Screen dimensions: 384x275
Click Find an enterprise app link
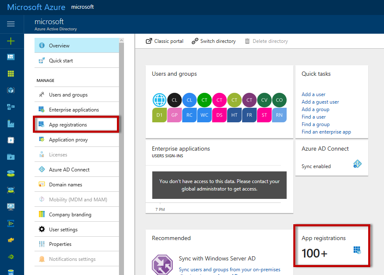pos(326,132)
